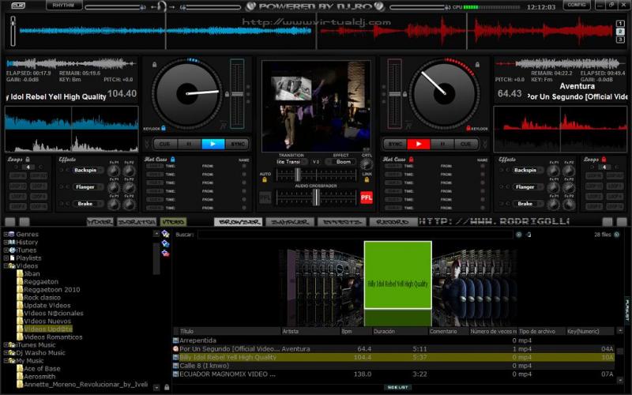
Task: Select the Calle 8 (I knwo) track
Action: 393,366
